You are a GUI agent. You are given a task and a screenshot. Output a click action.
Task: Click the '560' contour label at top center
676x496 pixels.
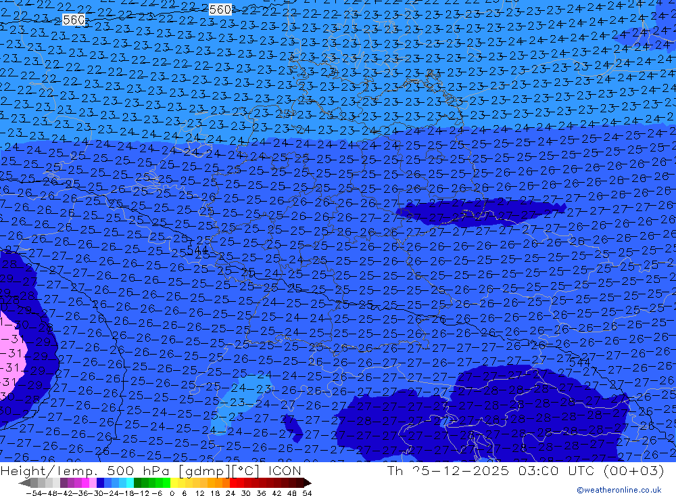[220, 9]
